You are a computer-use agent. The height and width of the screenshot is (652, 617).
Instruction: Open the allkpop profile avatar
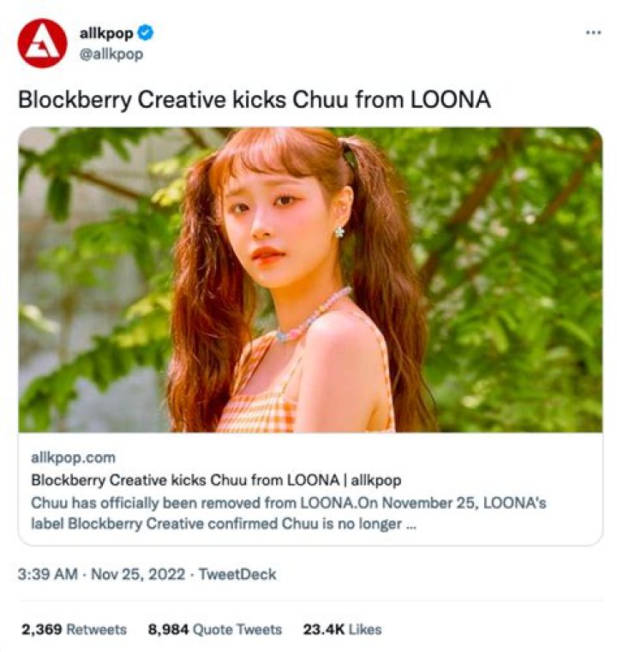[42, 43]
